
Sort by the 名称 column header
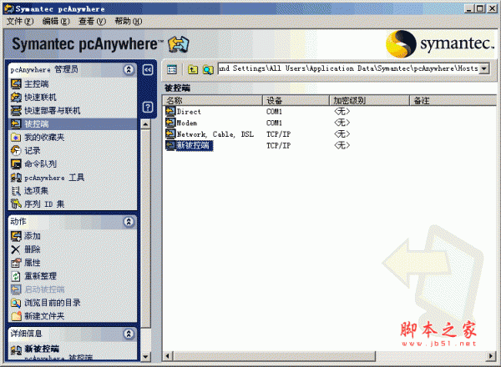[x=212, y=101]
